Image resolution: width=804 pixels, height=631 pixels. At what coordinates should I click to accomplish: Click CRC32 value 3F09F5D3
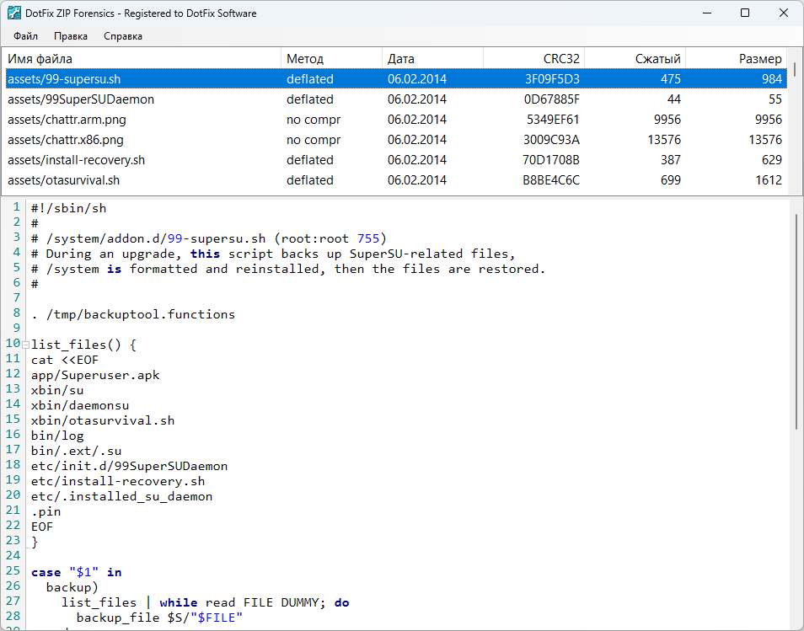(552, 79)
